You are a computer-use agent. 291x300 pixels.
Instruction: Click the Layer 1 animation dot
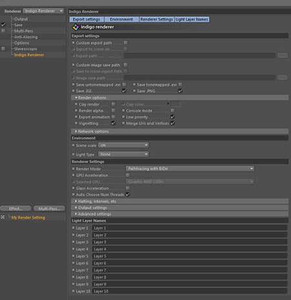pos(73,228)
